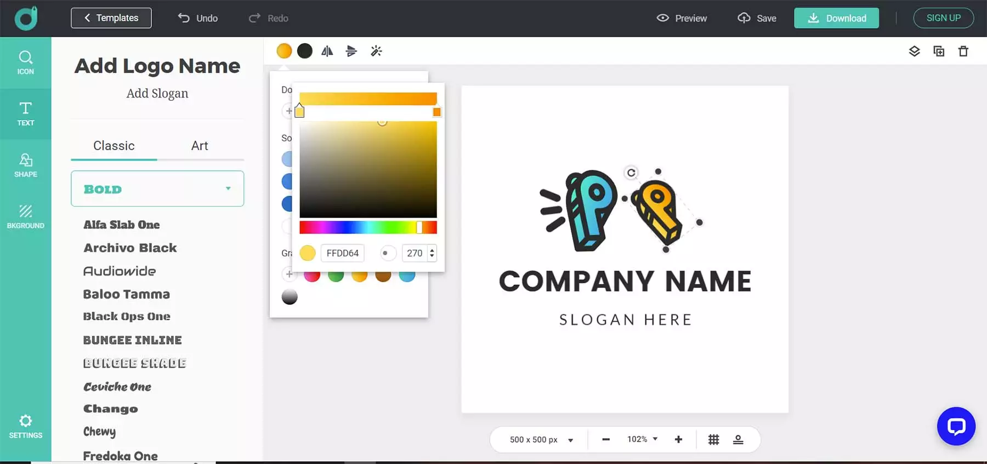Download the logo
Screen dimensions: 987x464
coord(836,18)
